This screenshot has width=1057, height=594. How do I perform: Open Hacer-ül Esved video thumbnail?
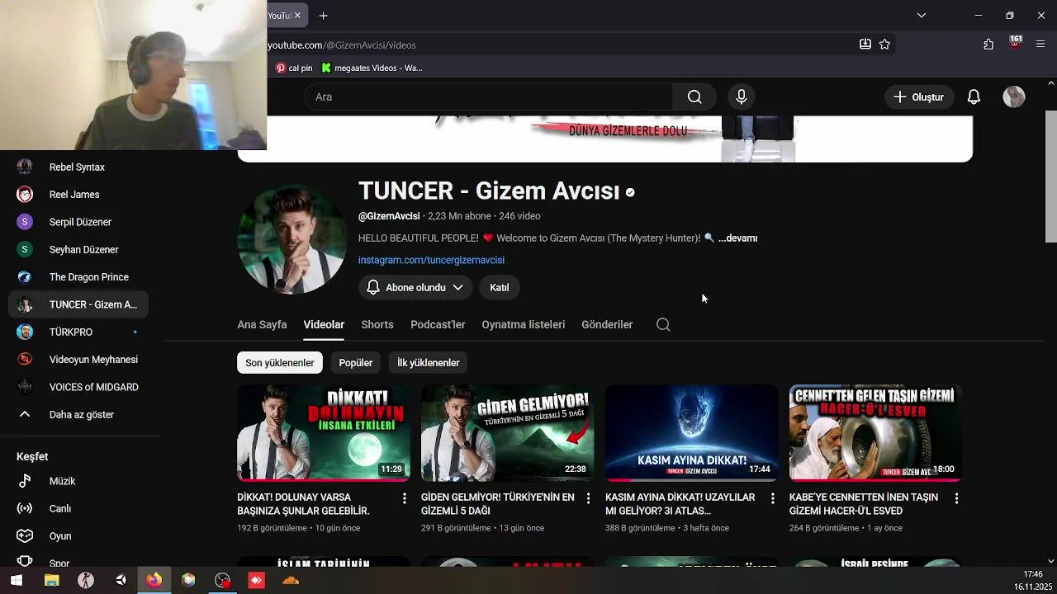[876, 432]
